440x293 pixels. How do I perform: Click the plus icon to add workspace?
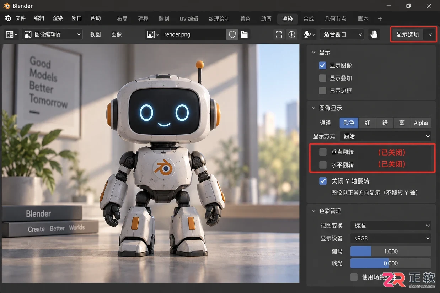point(380,19)
